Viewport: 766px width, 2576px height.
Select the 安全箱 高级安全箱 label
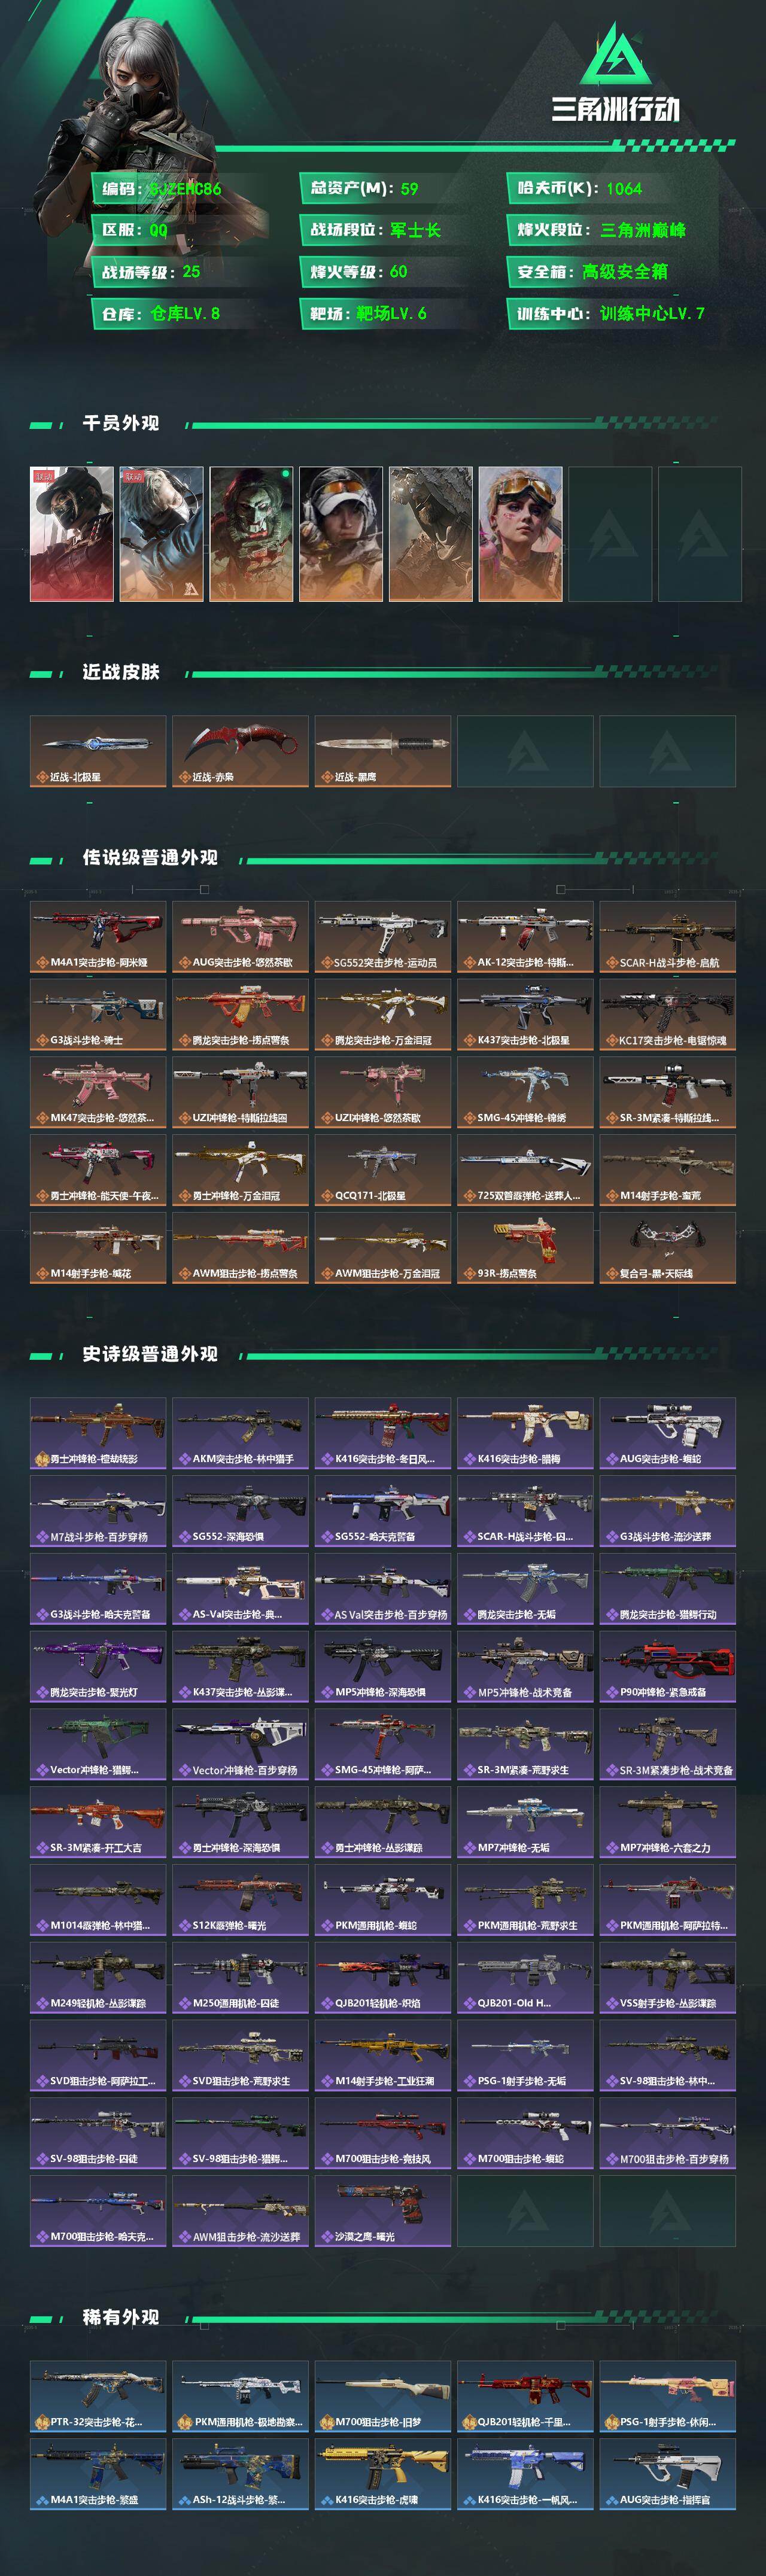[x=592, y=271]
